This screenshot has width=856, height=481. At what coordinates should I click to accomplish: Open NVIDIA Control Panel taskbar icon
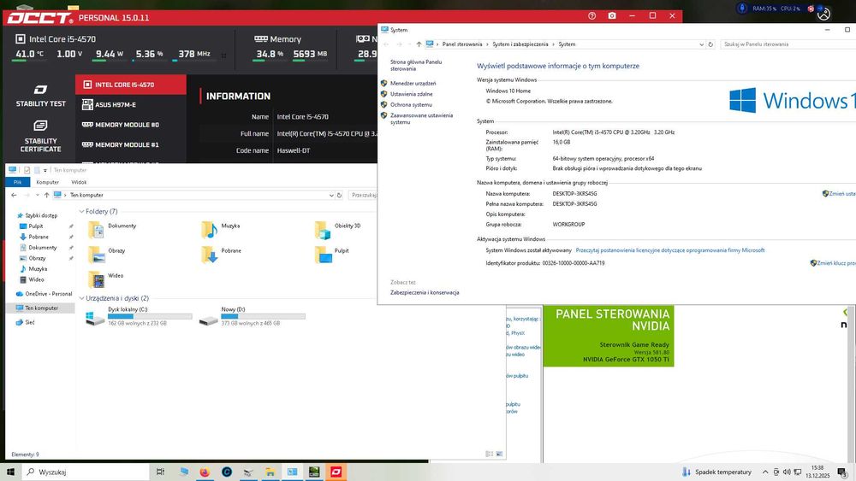[314, 472]
